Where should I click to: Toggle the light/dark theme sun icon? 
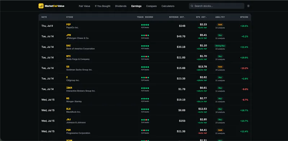click(x=248, y=6)
